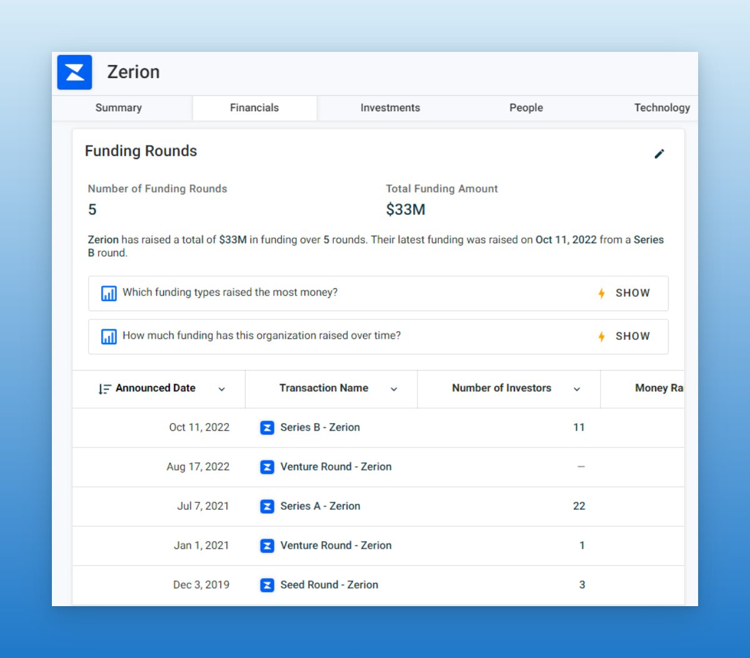Click the 'Jul 7, 2021' date cell

click(203, 506)
